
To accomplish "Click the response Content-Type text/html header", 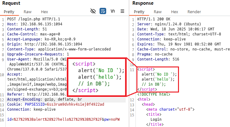I will tap(179, 34).
